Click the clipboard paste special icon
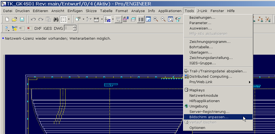 click(x=48, y=19)
